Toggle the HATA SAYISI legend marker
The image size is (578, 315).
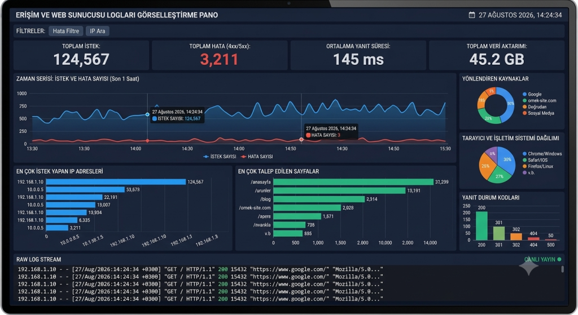coord(243,157)
